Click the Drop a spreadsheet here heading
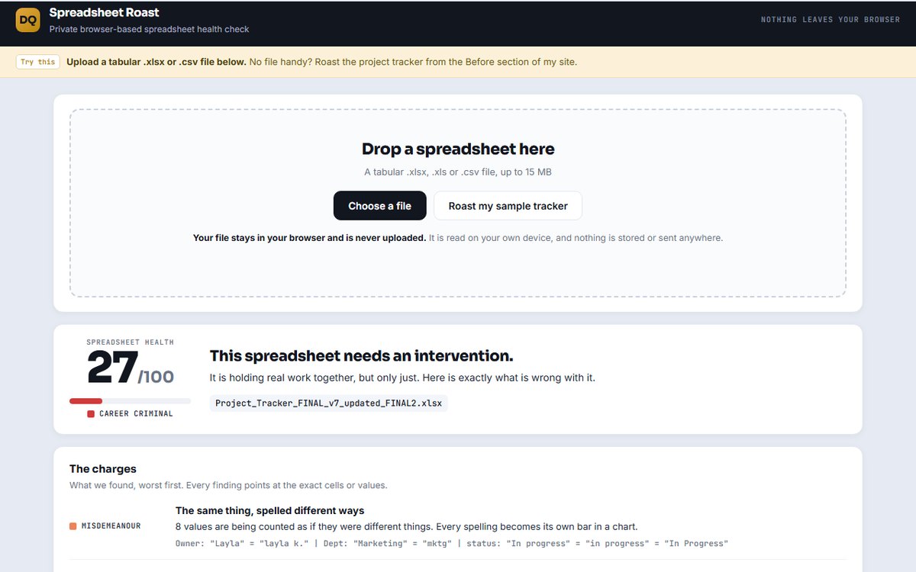Screen dimensions: 916x572 [x=458, y=149]
